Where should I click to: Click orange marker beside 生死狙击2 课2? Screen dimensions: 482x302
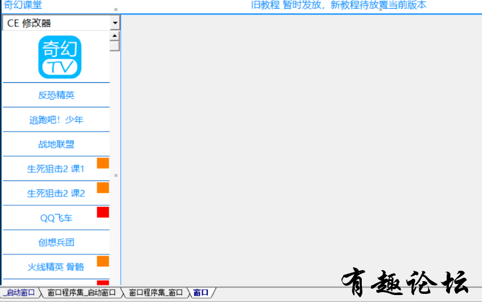tap(103, 188)
